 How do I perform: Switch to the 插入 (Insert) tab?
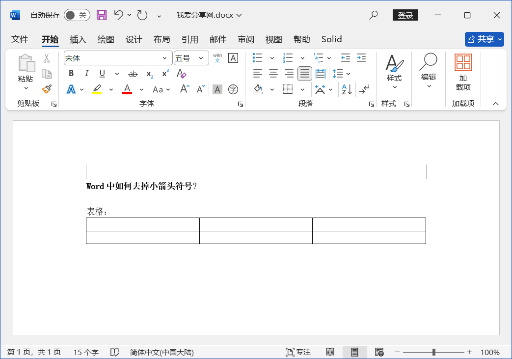tap(78, 39)
